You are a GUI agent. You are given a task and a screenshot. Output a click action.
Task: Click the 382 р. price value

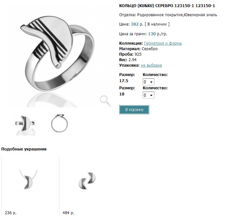(x=137, y=24)
